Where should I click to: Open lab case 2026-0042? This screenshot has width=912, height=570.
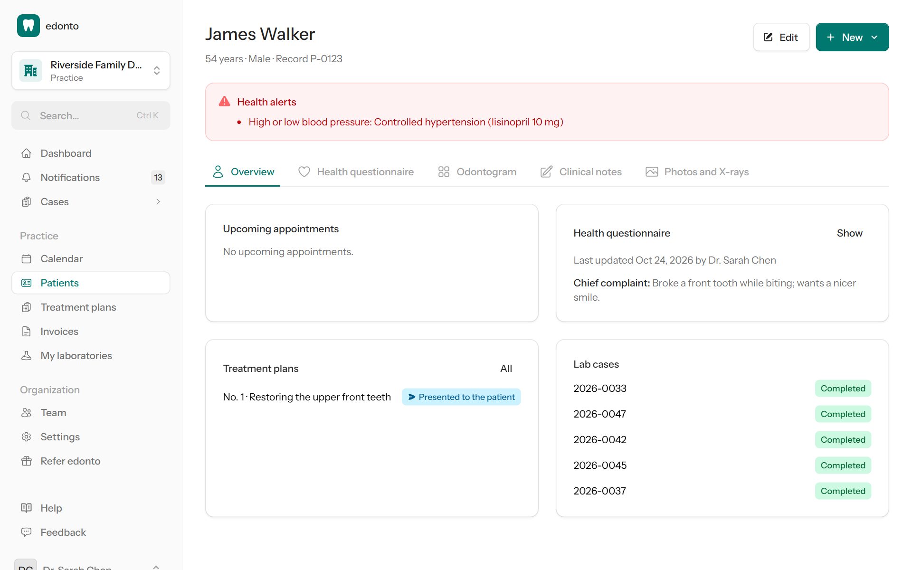pos(600,440)
